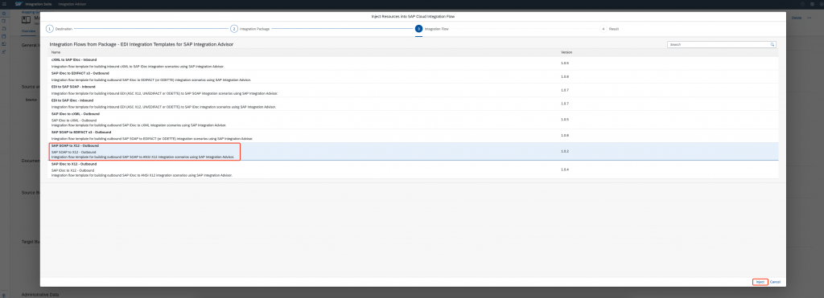
Task: Select wizard step 4 Result
Action: (610, 29)
